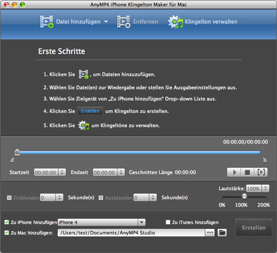
Task: Open the Datei hinzufügen dropdown arrow
Action: point(106,22)
